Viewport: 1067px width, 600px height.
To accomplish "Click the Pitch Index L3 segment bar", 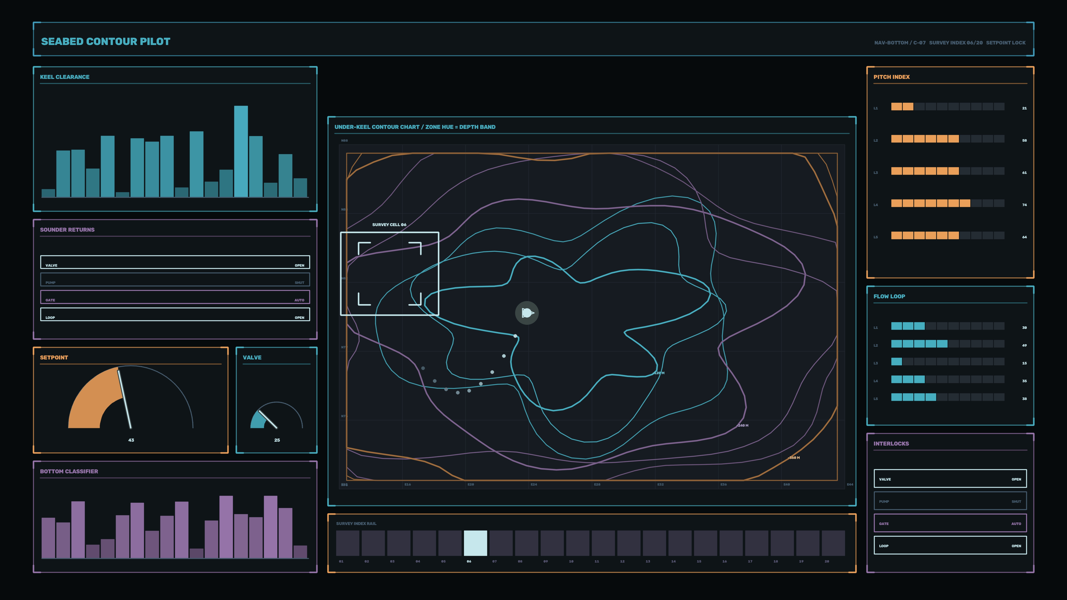I will click(x=948, y=171).
